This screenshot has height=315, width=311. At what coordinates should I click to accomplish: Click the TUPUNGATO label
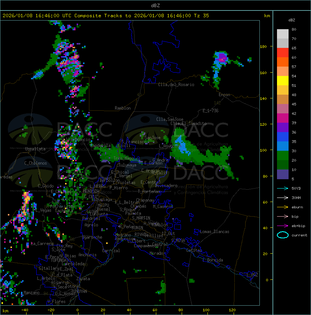pyautogui.click(x=61, y=260)
